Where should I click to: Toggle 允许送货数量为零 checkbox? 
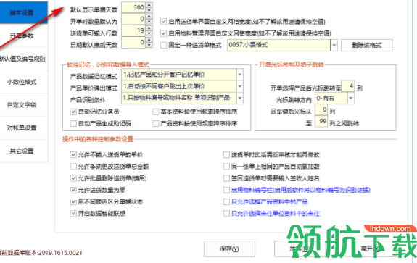(x=73, y=190)
